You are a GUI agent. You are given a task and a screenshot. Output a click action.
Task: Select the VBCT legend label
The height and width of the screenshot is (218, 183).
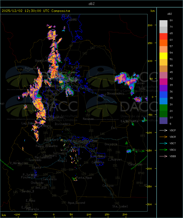click(x=173, y=143)
